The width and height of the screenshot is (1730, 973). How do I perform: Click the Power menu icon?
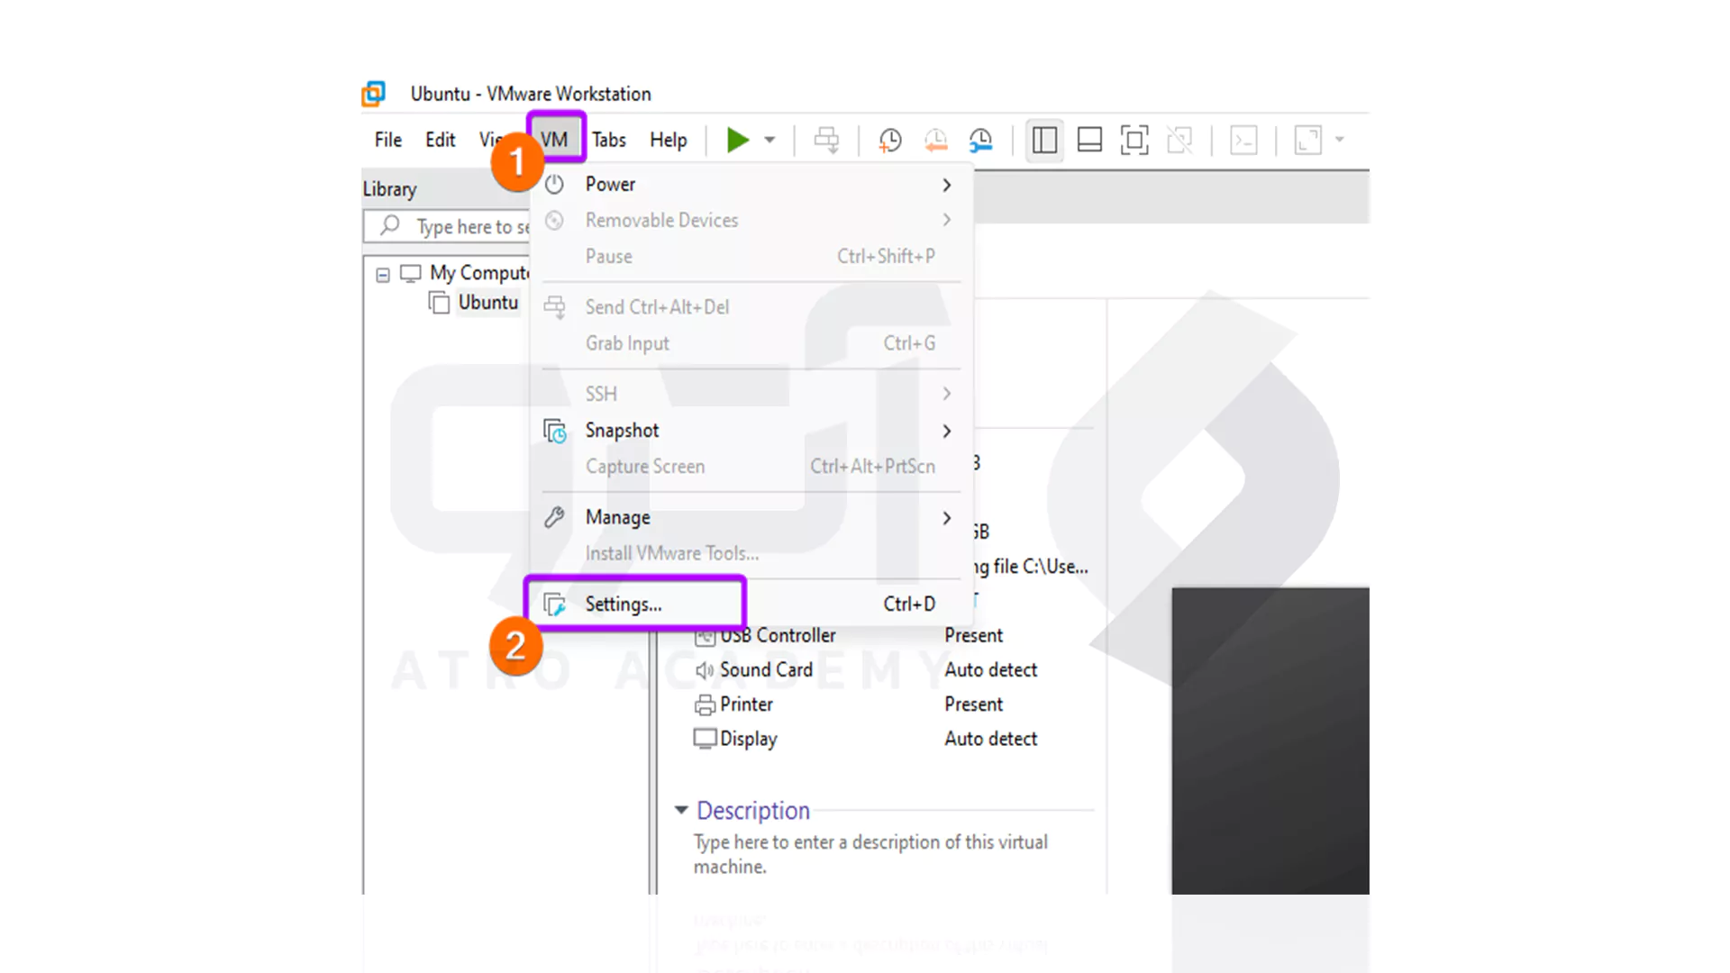tap(554, 184)
